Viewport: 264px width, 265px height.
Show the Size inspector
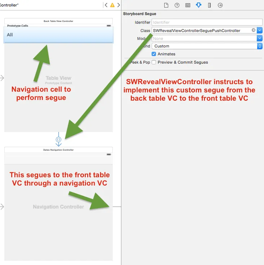pos(210,5)
